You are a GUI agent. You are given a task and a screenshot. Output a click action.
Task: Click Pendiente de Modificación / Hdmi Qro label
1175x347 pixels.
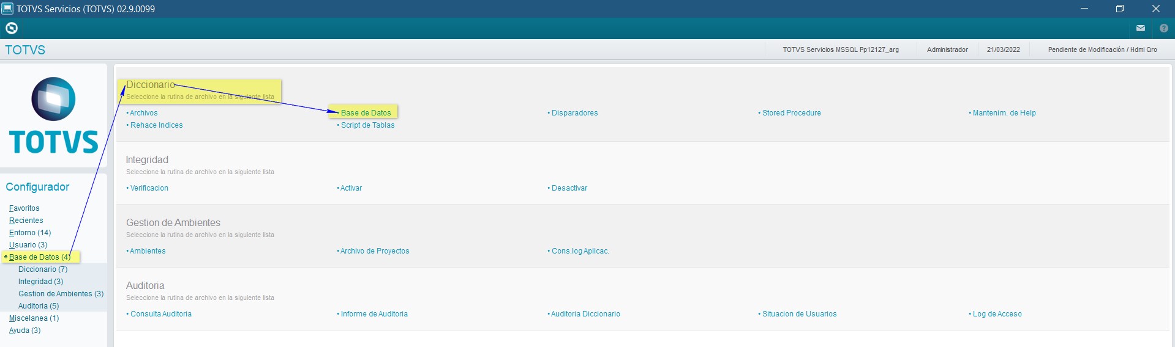[1103, 50]
